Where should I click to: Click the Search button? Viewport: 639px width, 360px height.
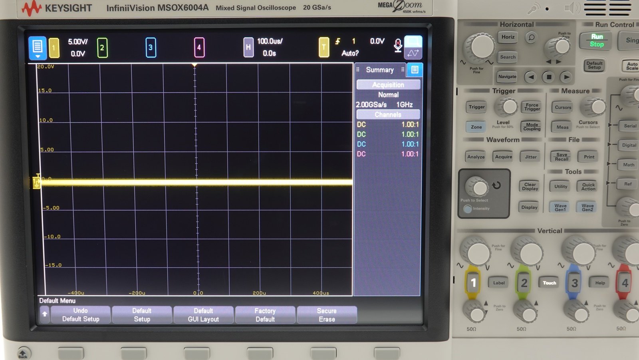(508, 57)
